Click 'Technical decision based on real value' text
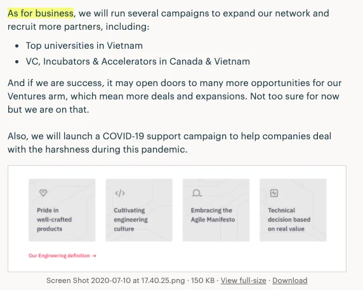This screenshot has height=290, width=363. [289, 220]
